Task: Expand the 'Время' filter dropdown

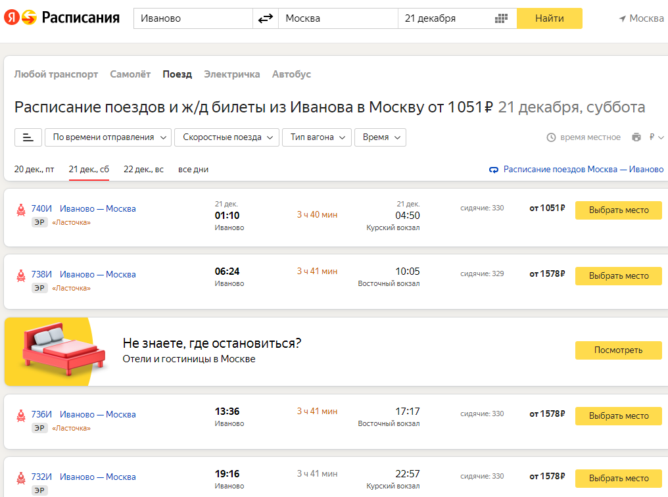Action: (x=380, y=137)
